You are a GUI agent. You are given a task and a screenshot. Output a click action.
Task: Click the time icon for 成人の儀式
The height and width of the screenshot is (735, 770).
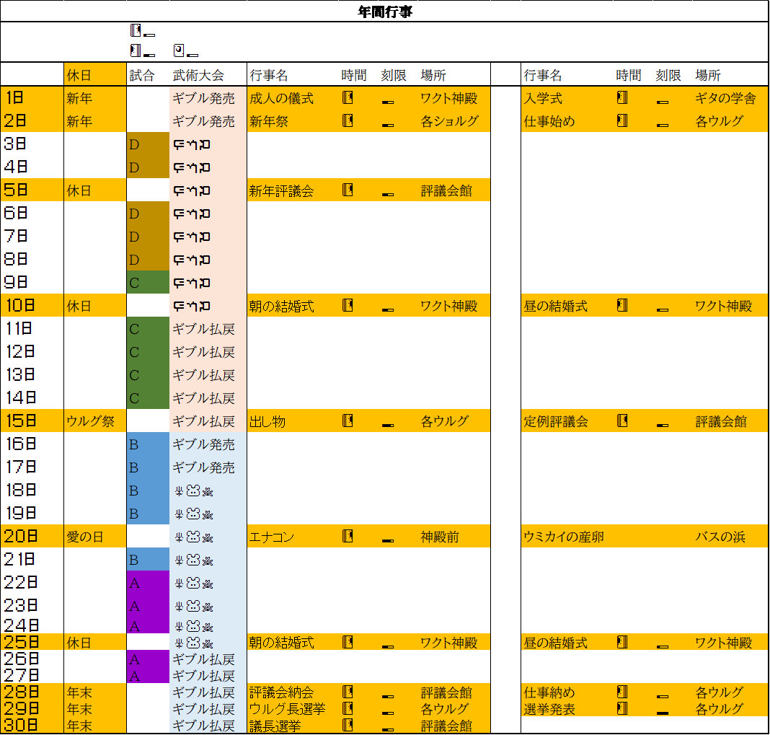[x=348, y=97]
